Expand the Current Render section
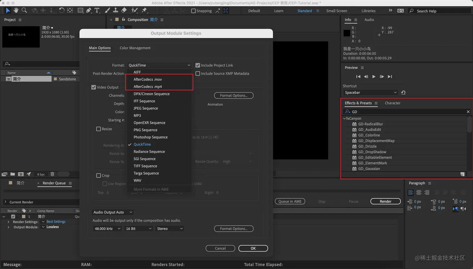This screenshot has width=473, height=269. coord(5,202)
